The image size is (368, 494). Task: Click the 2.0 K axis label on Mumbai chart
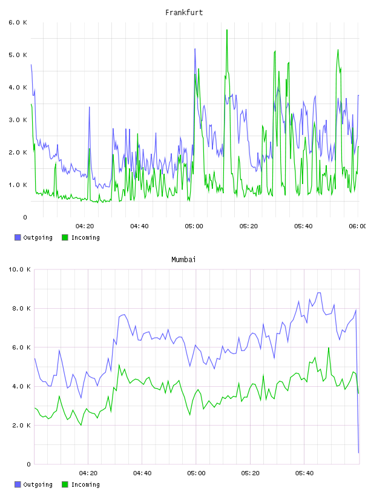point(21,426)
